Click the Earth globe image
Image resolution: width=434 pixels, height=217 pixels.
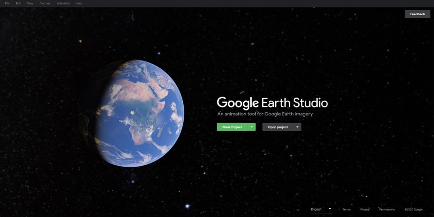[x=139, y=113]
